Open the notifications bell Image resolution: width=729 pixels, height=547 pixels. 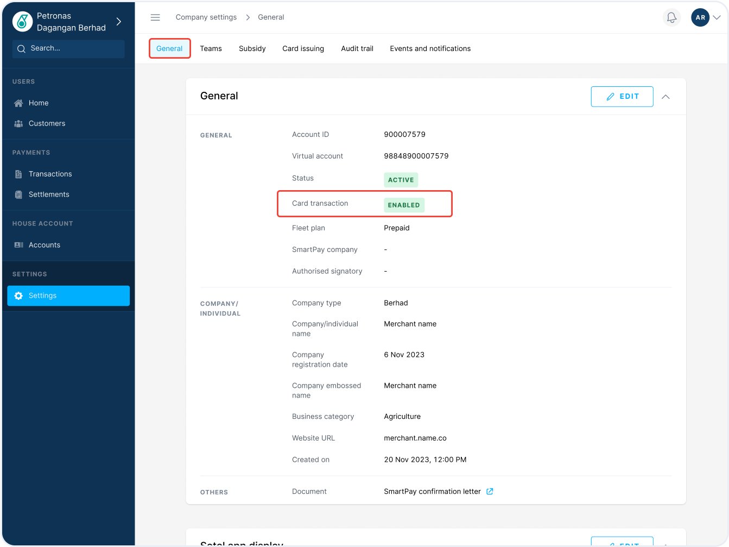671,17
